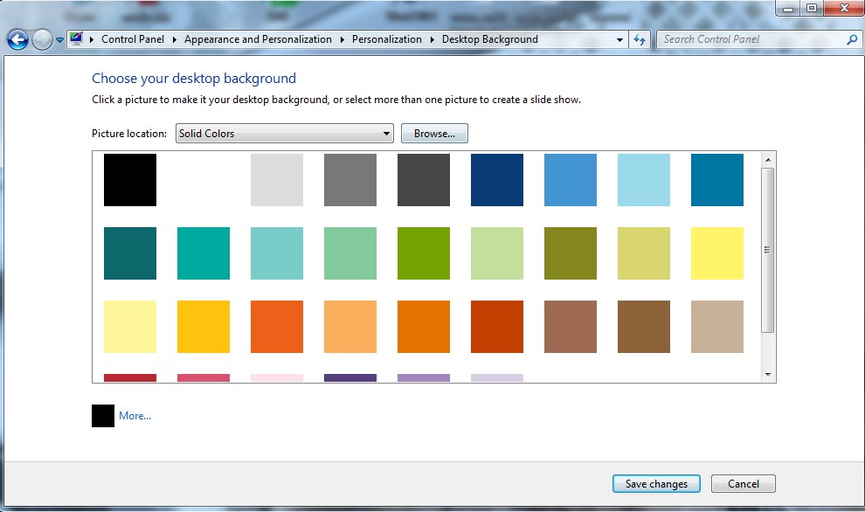Select the medium blue swatch
The image size is (865, 512).
click(571, 180)
